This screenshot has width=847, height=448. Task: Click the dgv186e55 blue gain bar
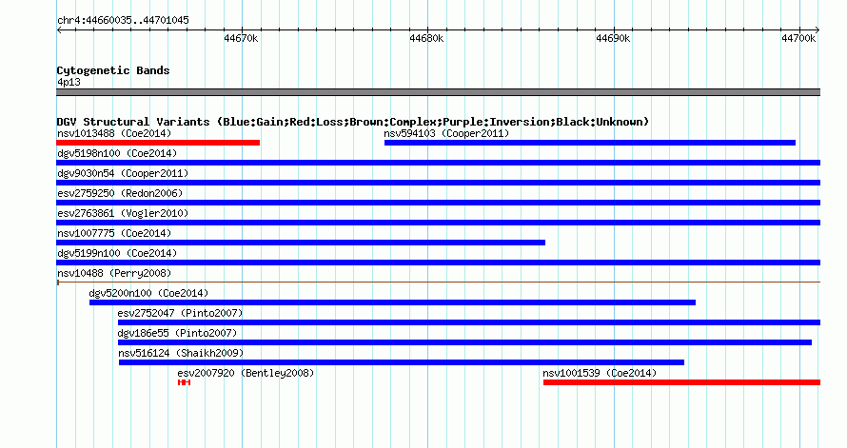(464, 342)
